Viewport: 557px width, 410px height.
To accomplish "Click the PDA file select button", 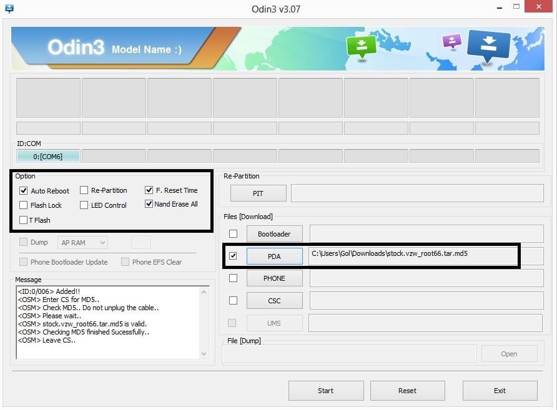I will pos(274,256).
